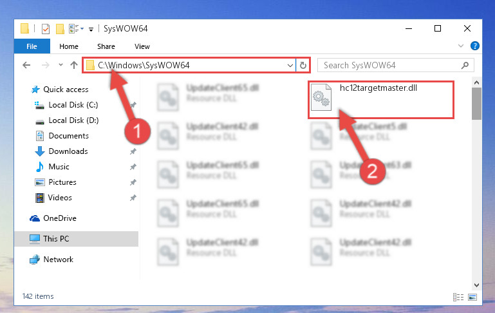
Task: Unpin Downloads using its pin icon
Action: click(x=133, y=151)
